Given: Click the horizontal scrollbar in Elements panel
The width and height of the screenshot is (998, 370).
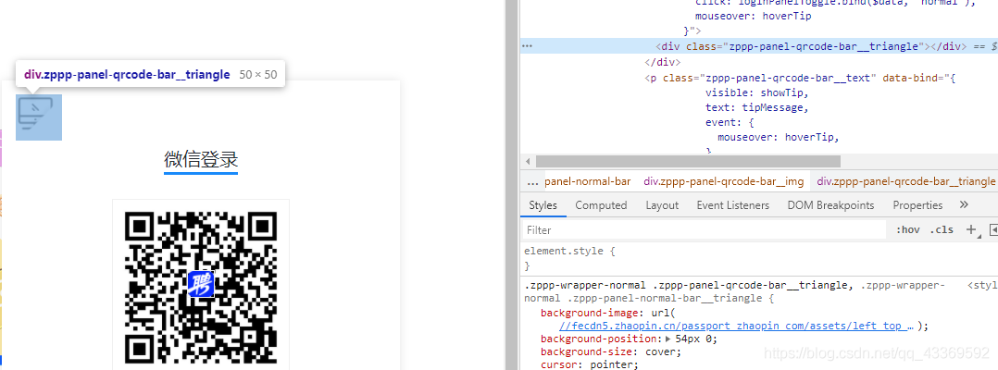Looking at the screenshot, I should pyautogui.click(x=688, y=162).
